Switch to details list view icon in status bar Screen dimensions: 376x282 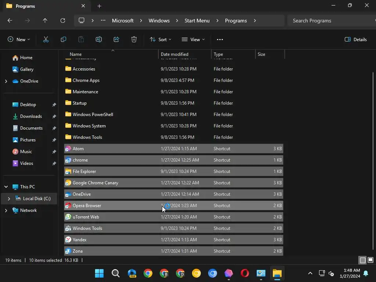click(362, 260)
